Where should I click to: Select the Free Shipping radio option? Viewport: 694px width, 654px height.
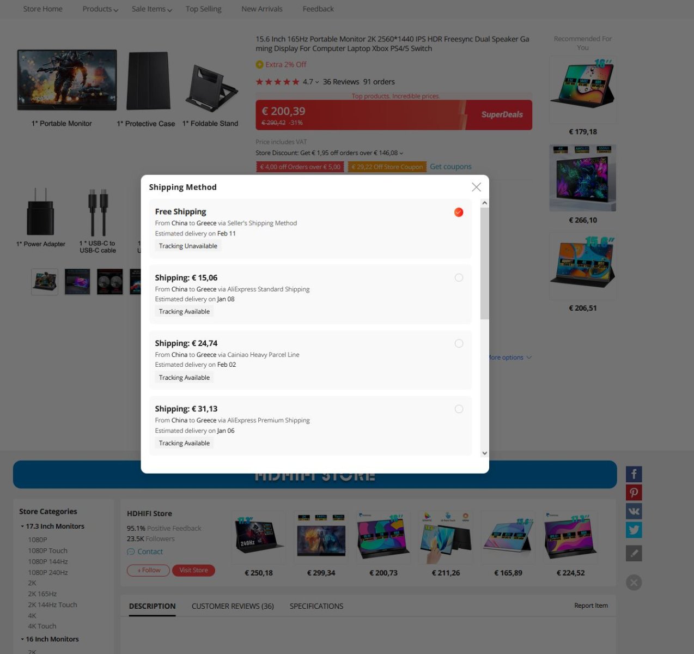459,212
